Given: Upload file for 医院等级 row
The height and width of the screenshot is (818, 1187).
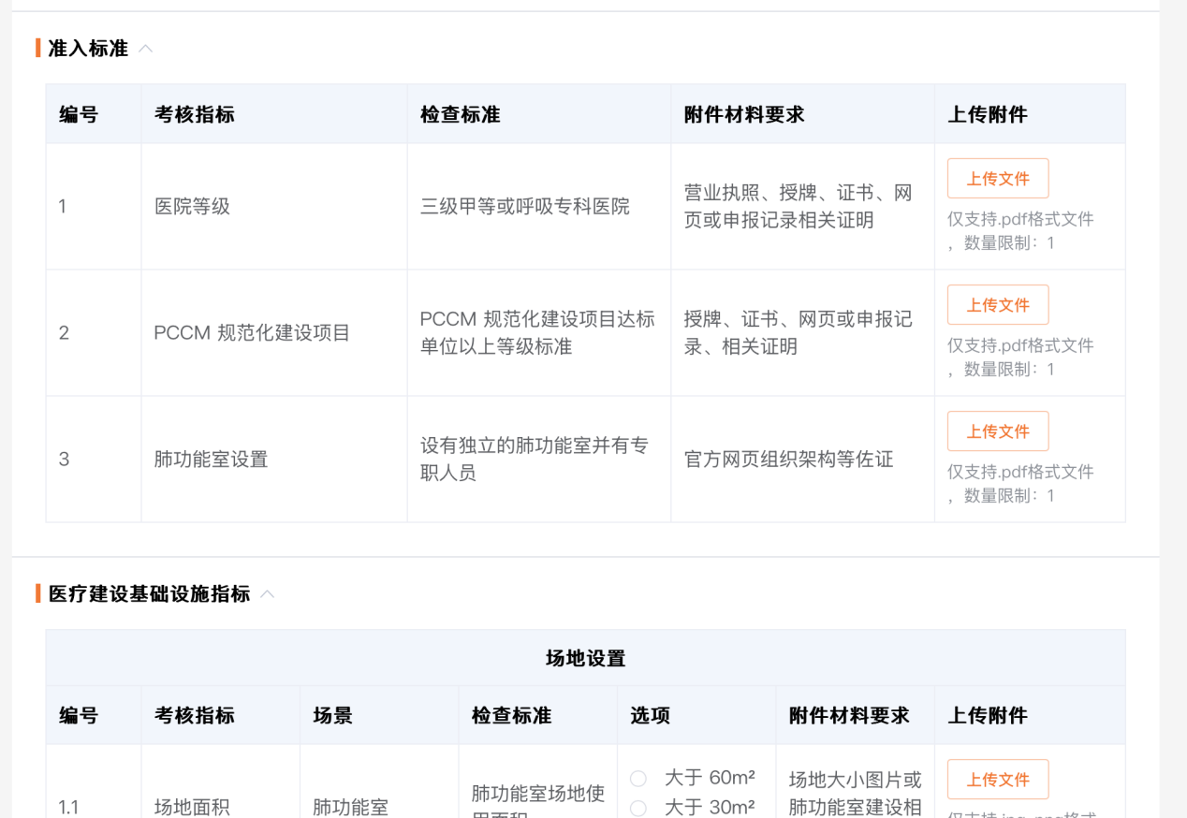Looking at the screenshot, I should tap(997, 179).
